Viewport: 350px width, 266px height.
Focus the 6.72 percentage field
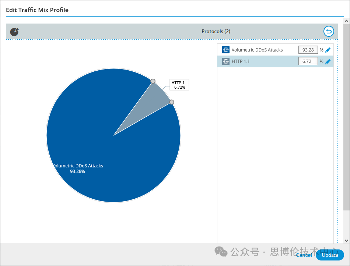[308, 61]
